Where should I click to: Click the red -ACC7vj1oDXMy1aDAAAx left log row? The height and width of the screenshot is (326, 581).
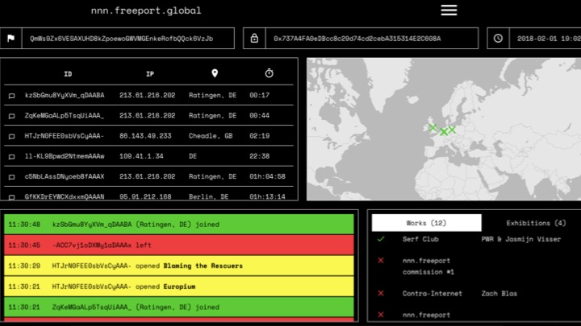click(178, 245)
